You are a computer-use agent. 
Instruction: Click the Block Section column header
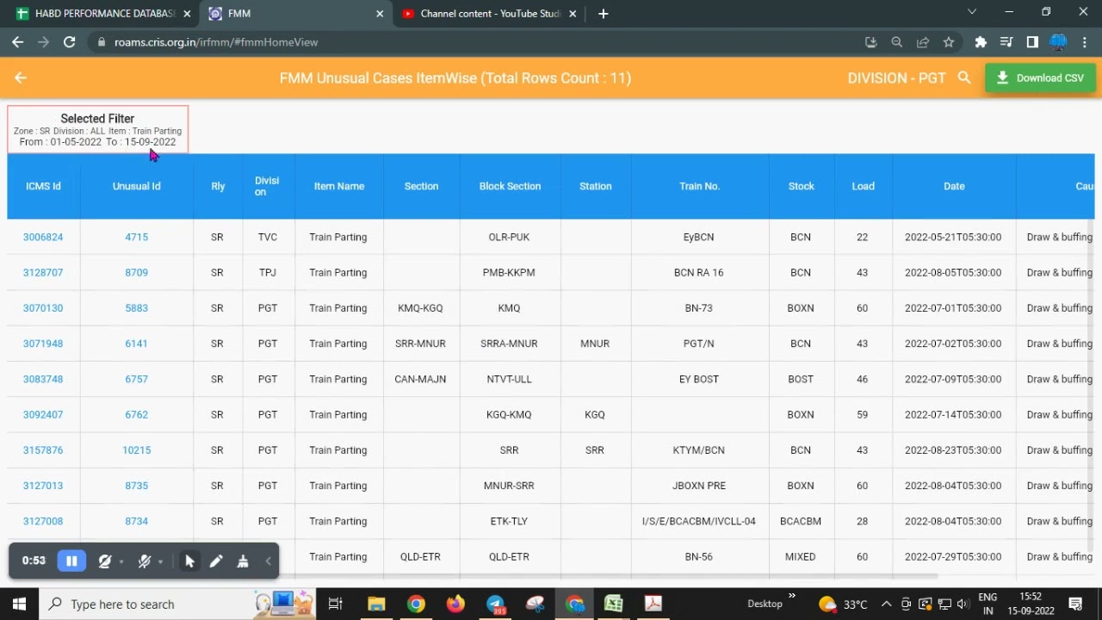510,186
